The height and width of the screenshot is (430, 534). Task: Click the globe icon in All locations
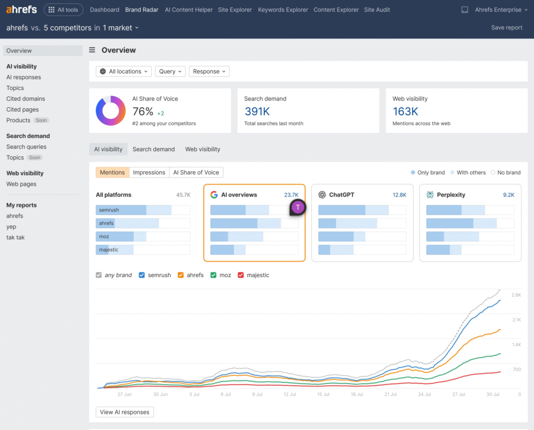click(103, 71)
